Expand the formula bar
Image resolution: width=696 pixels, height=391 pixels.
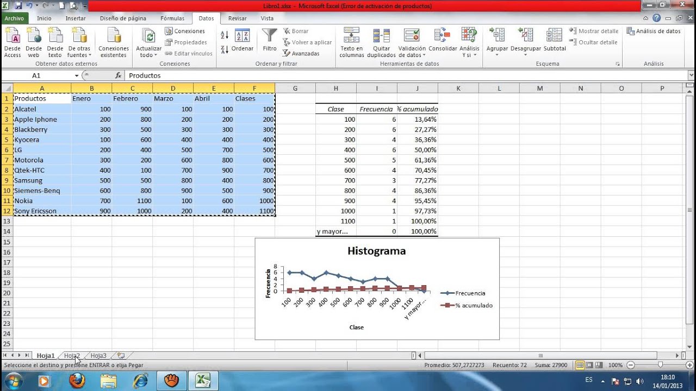691,75
